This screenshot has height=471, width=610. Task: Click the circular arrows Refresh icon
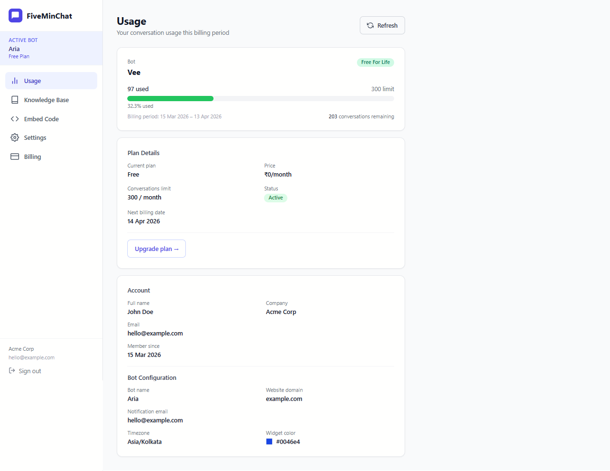pos(370,25)
